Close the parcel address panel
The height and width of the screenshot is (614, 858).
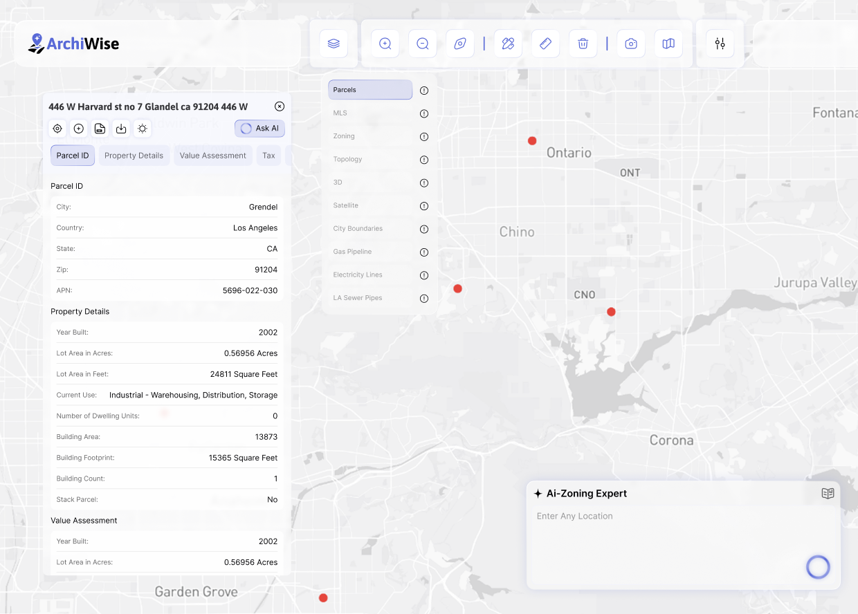click(280, 106)
